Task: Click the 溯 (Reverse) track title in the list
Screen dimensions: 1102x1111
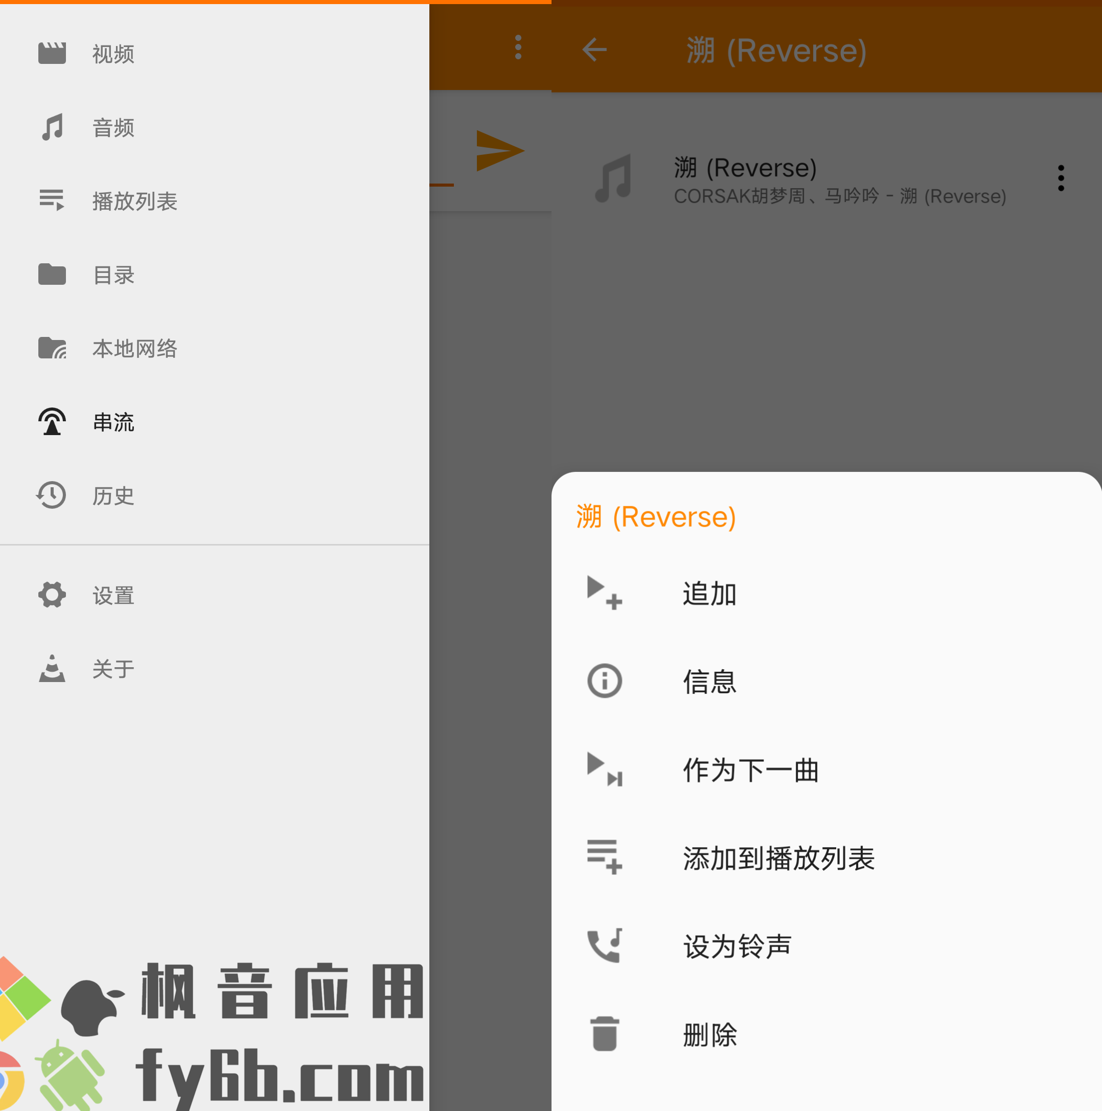Action: [x=745, y=168]
